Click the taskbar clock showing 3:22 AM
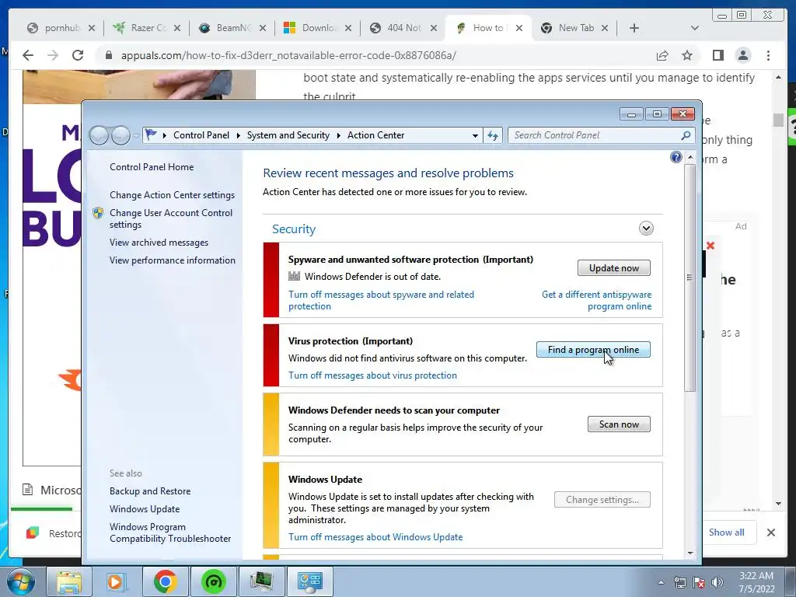This screenshot has height=597, width=796. point(756,582)
